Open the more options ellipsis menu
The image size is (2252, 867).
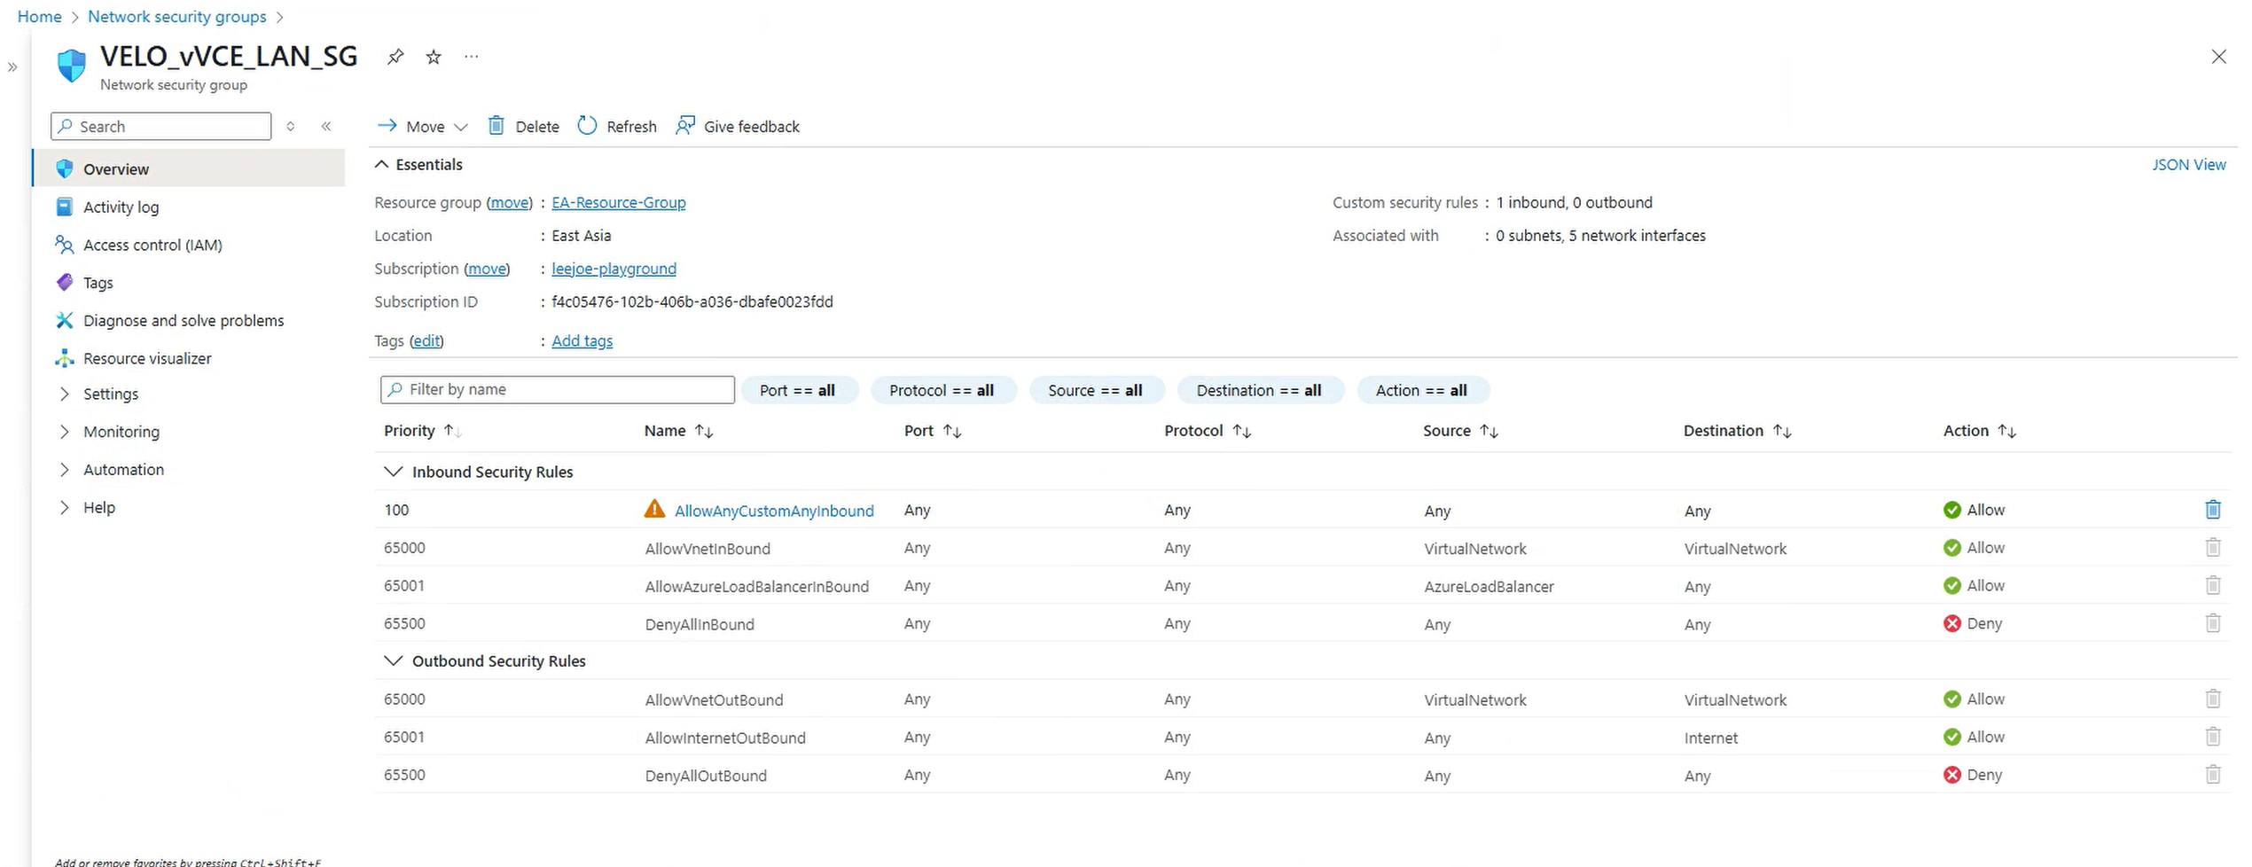tap(472, 57)
